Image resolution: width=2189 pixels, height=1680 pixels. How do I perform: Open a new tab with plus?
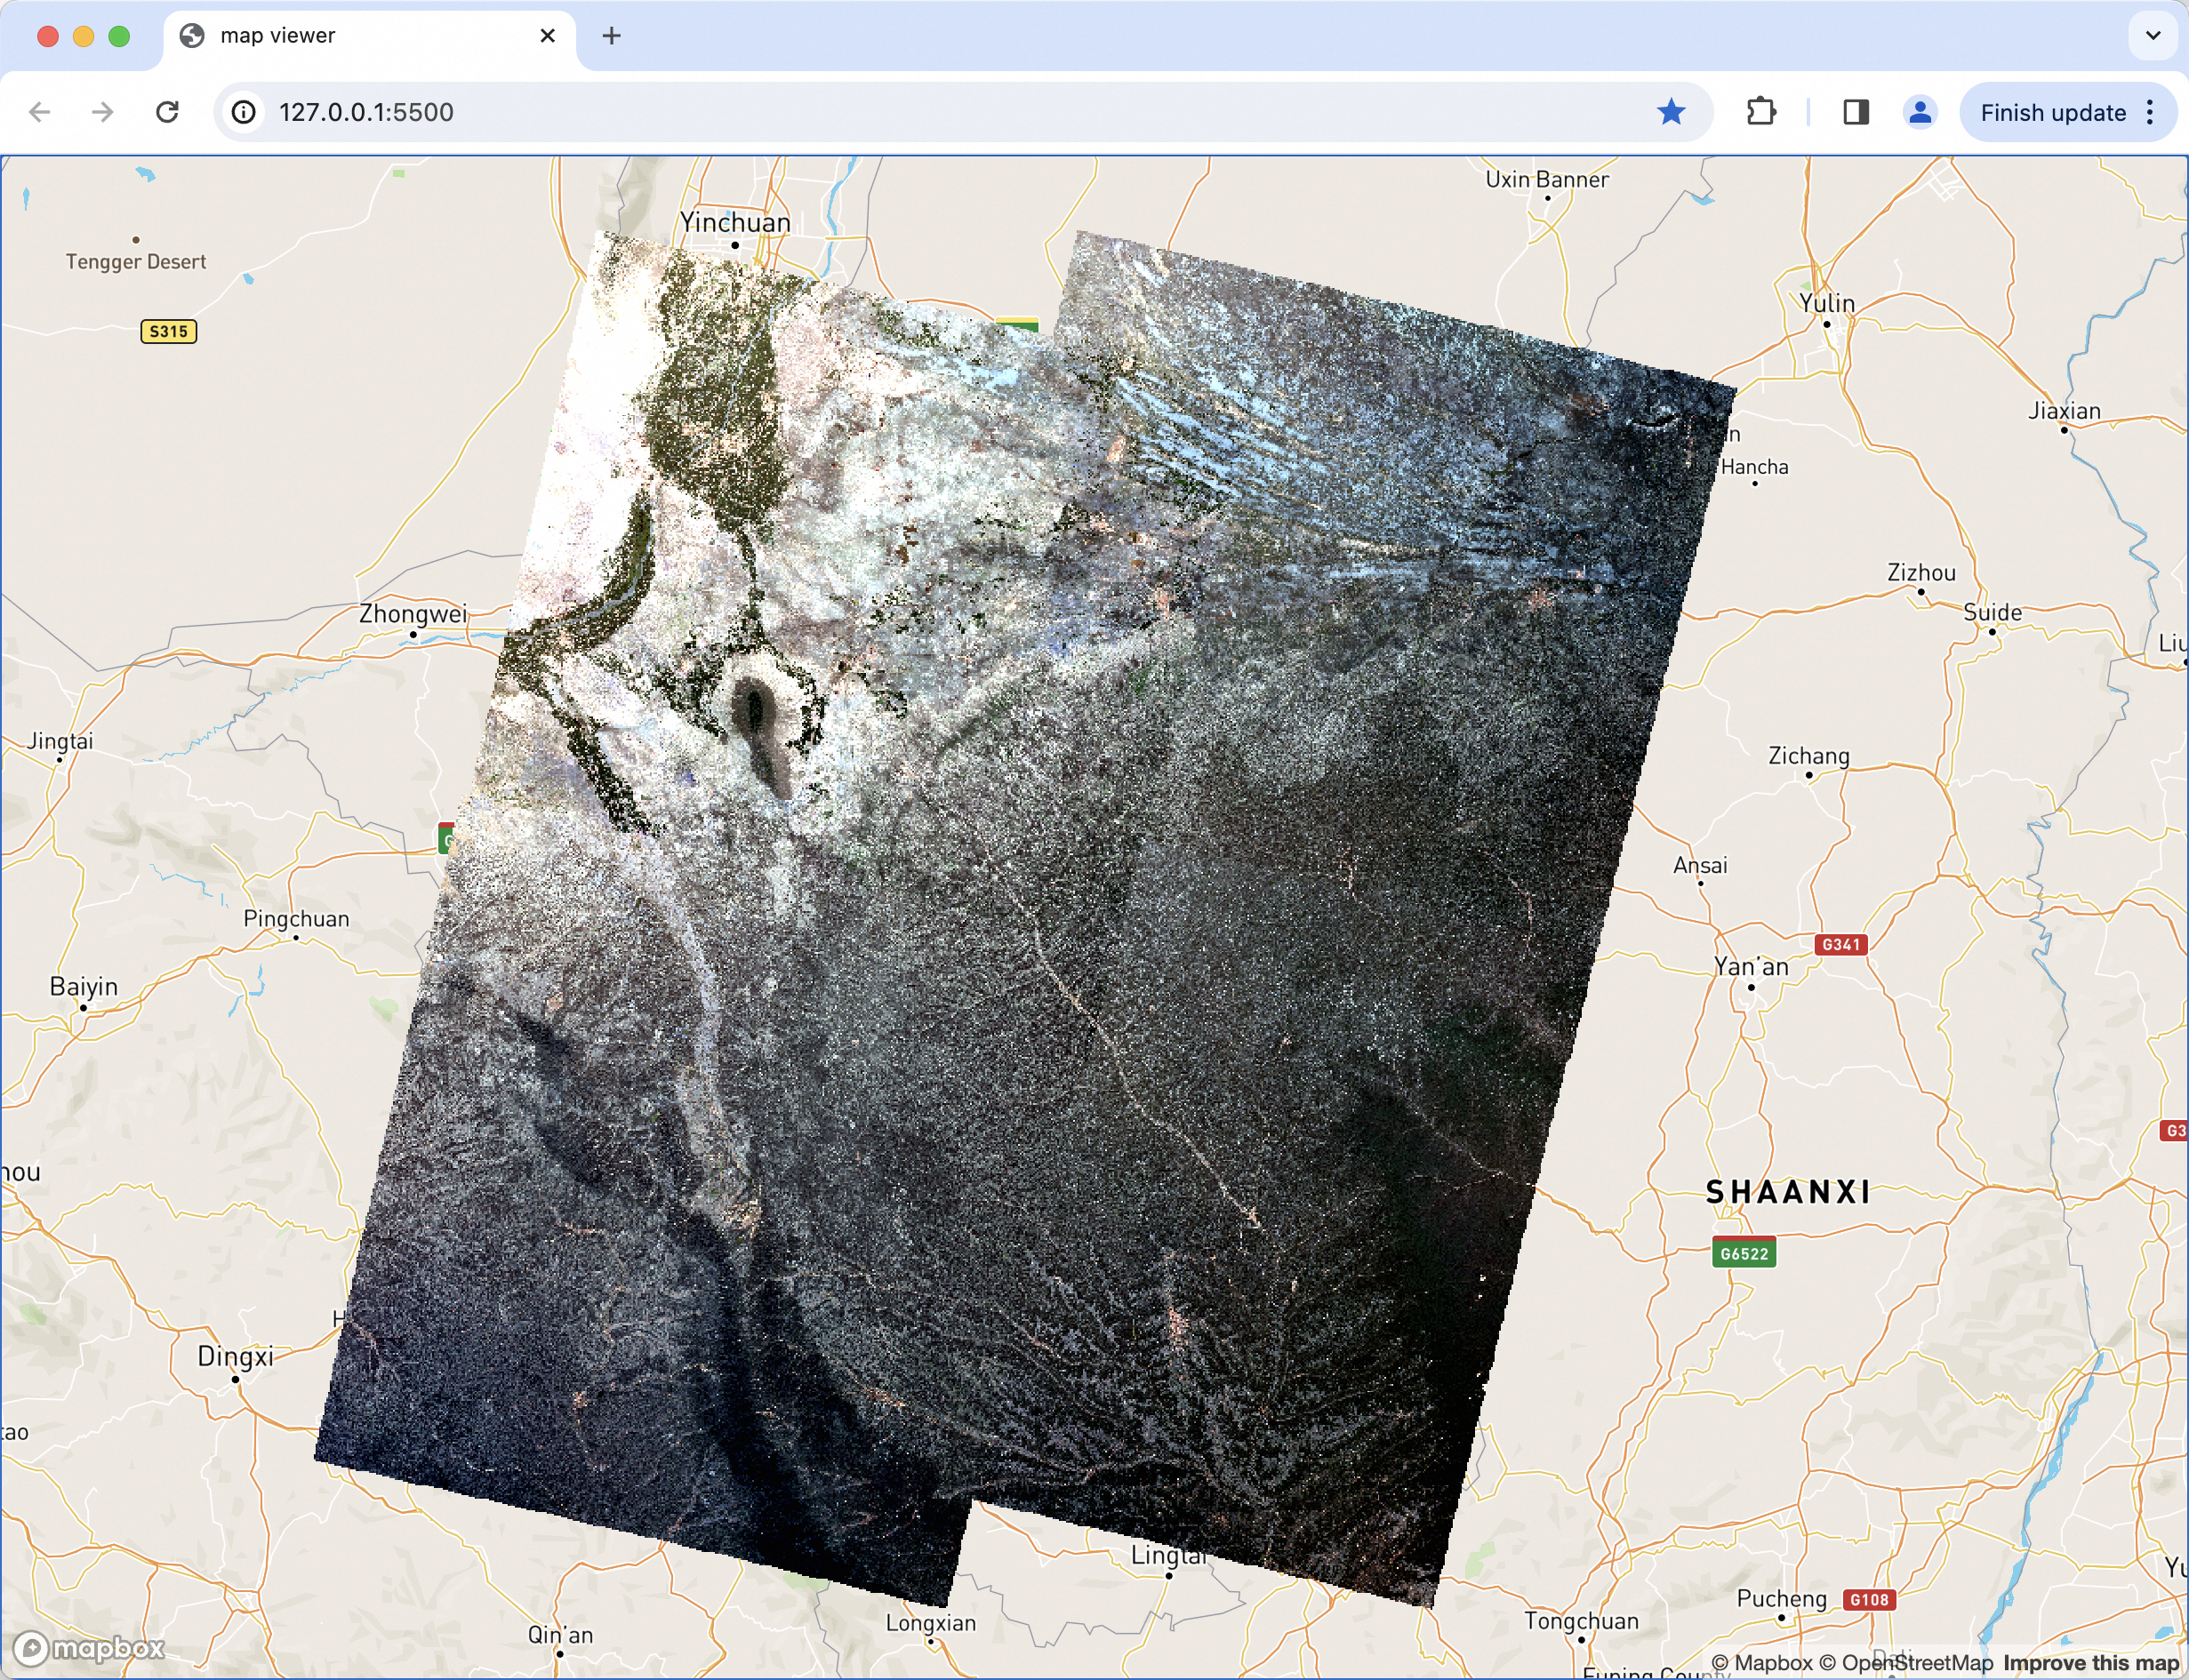click(x=612, y=36)
